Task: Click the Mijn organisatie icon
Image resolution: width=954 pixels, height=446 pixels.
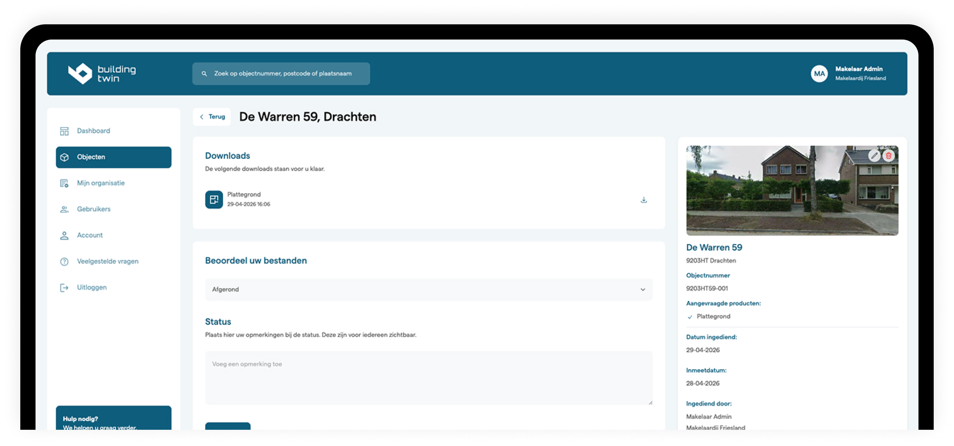Action: 64,183
